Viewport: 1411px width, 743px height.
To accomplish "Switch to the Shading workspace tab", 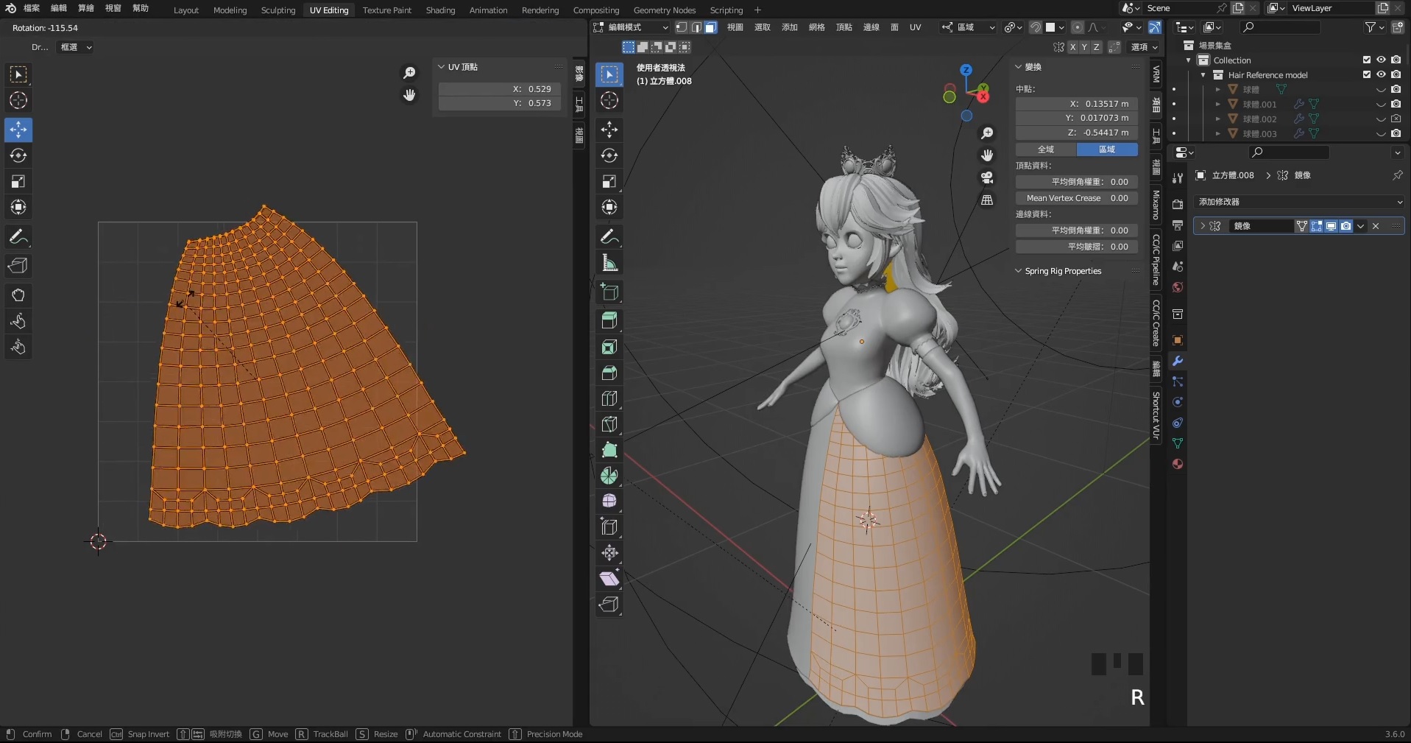I will (440, 10).
